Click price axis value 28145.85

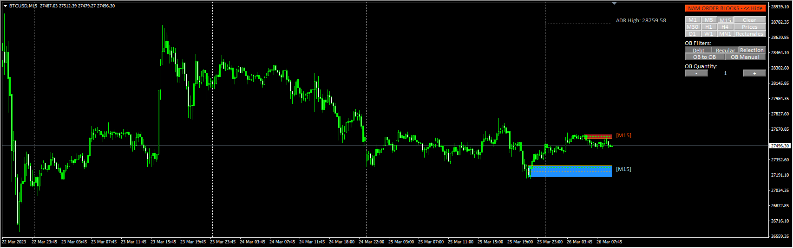tap(780, 83)
